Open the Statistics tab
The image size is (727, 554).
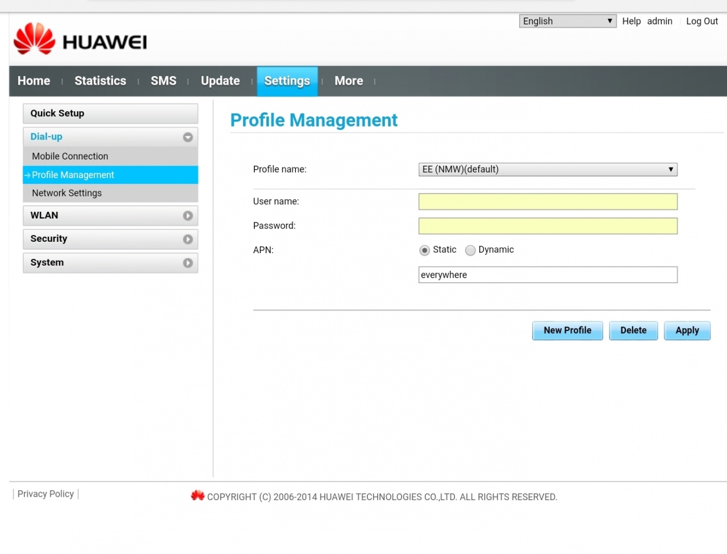pos(101,81)
